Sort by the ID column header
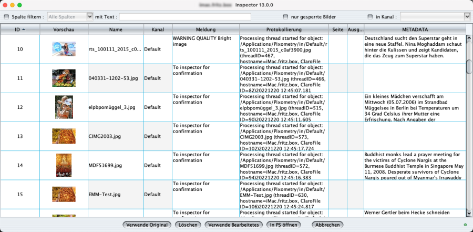 (x=20, y=29)
